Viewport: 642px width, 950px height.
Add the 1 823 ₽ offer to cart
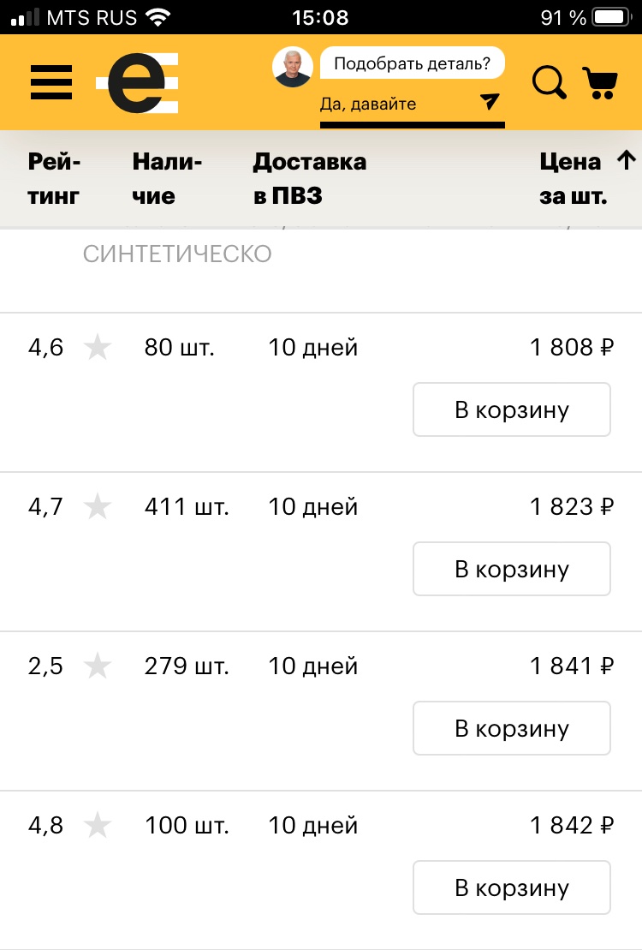[512, 569]
